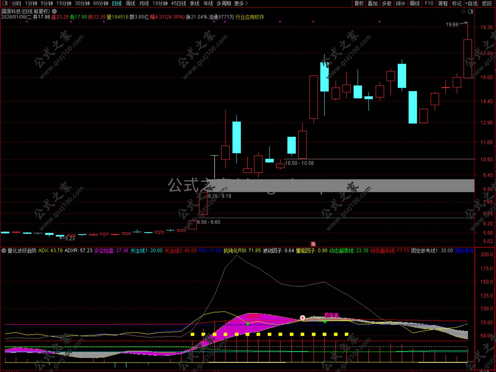Switch to 分时 view

[x=16, y=3]
